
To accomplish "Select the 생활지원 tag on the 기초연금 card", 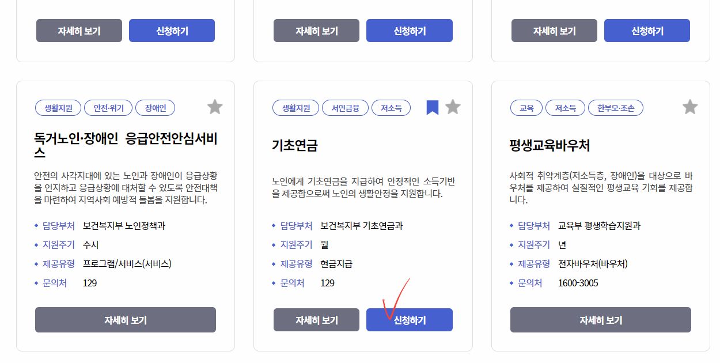I will click(x=295, y=107).
